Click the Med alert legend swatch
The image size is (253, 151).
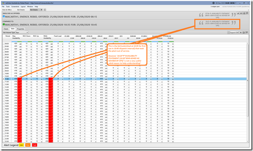pos(28,145)
